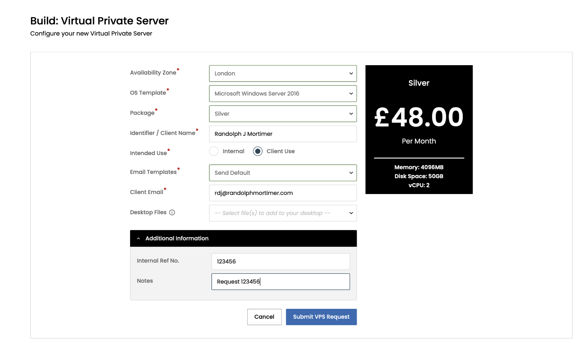This screenshot has height=359, width=587.
Task: Expand the Package dropdown showing Silver
Action: click(x=282, y=114)
